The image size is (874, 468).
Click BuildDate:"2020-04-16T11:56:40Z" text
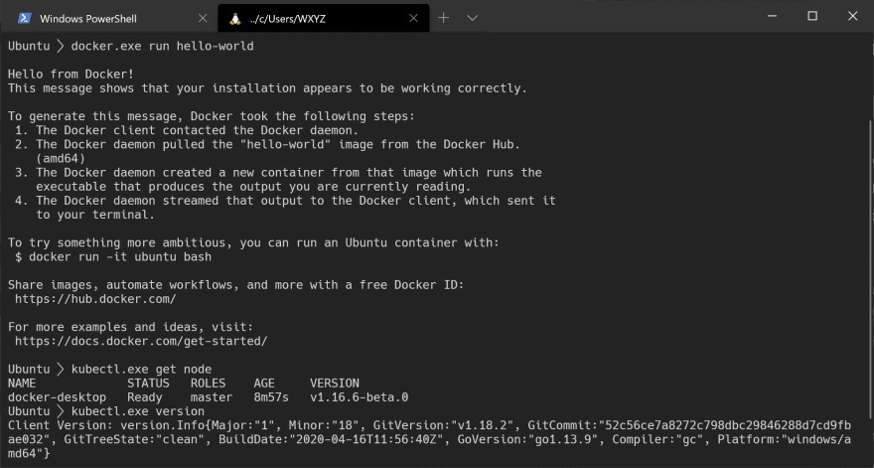(331, 439)
